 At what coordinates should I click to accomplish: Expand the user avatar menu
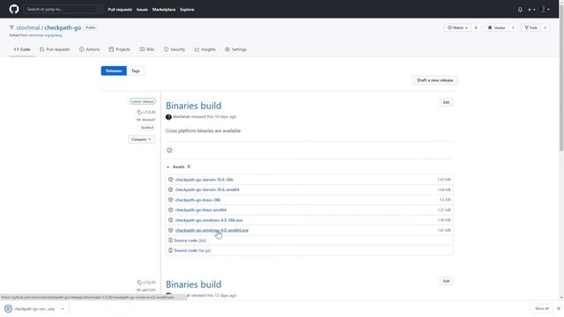pos(545,10)
